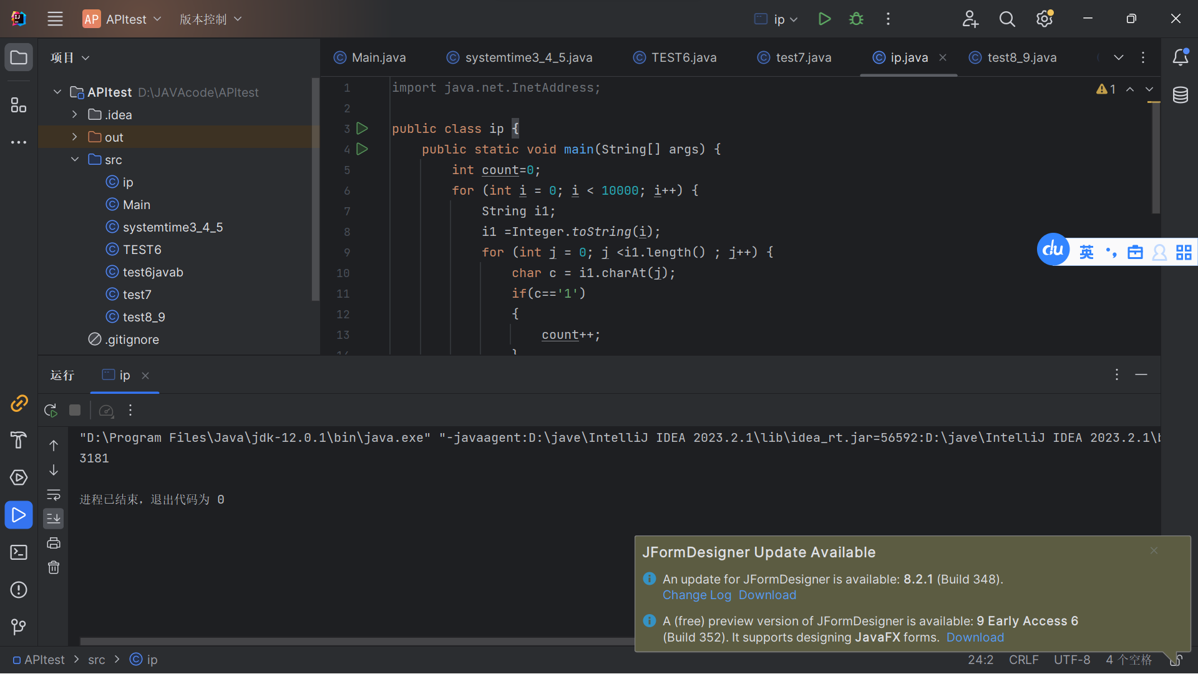Switch to the Main.java editor tab
This screenshot has height=674, width=1198.
(x=370, y=57)
